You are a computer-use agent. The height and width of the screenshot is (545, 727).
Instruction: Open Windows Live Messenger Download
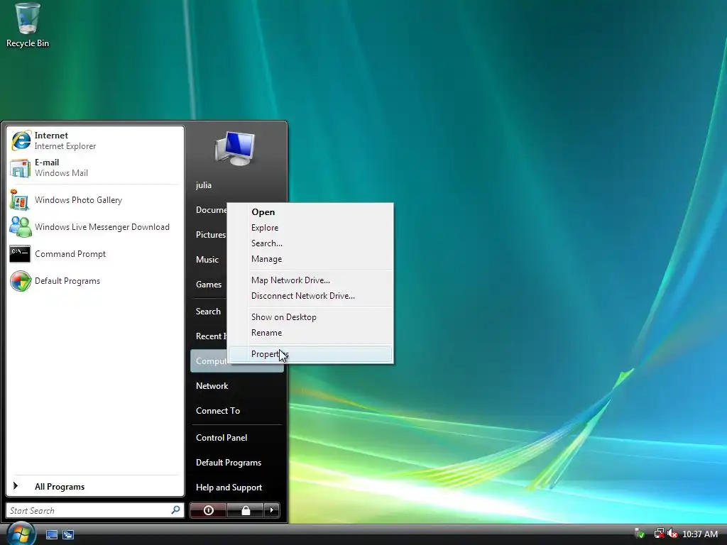pyautogui.click(x=95, y=227)
